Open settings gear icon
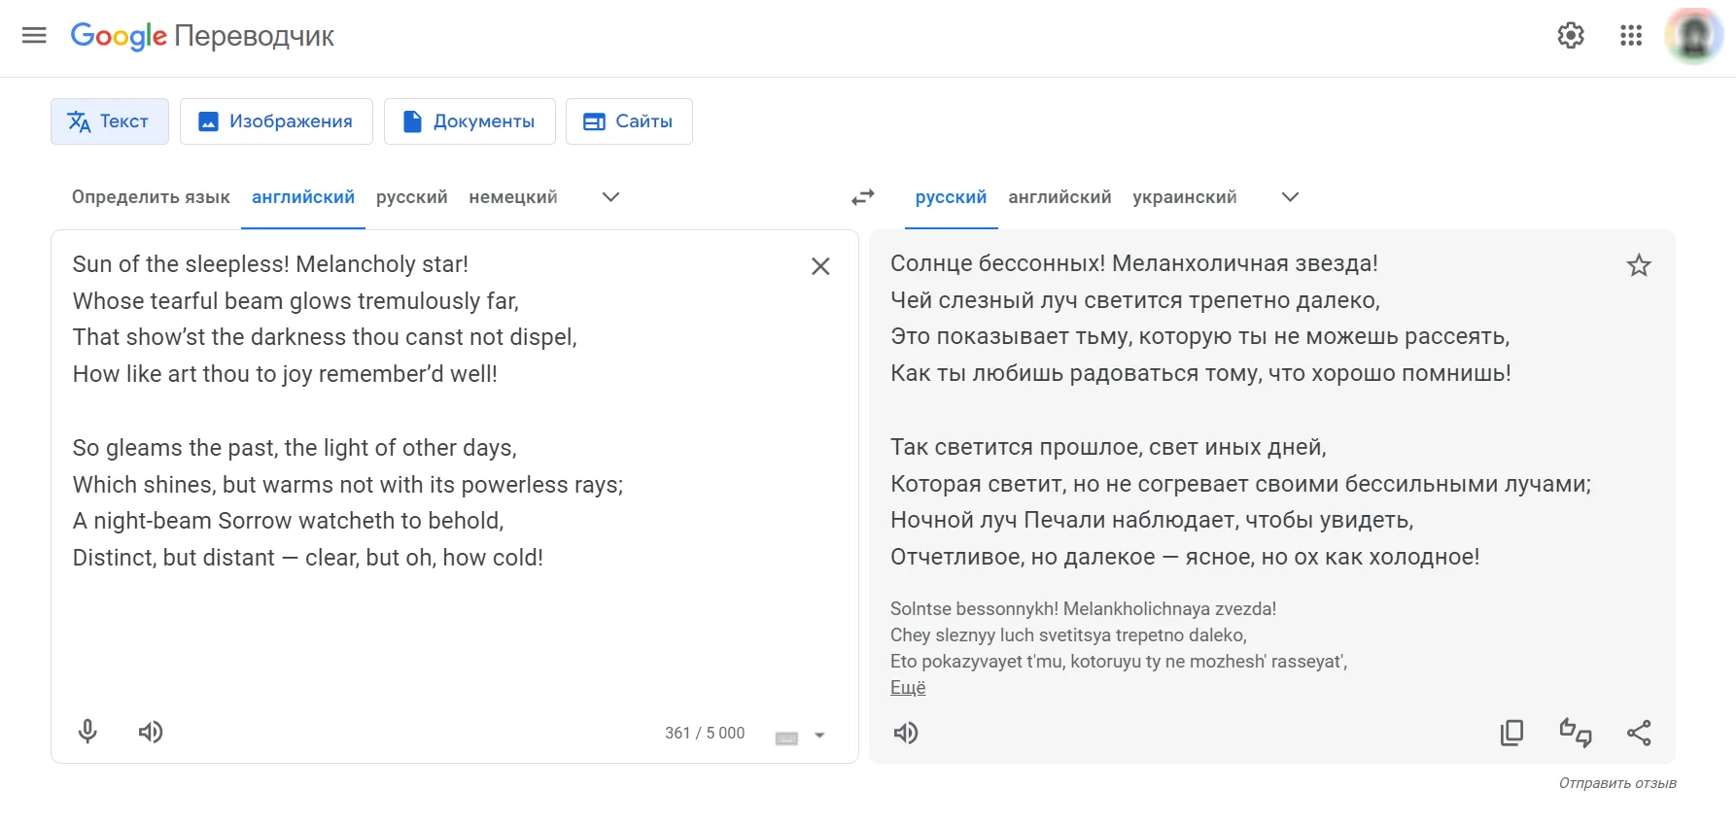The height and width of the screenshot is (823, 1736). pyautogui.click(x=1571, y=36)
